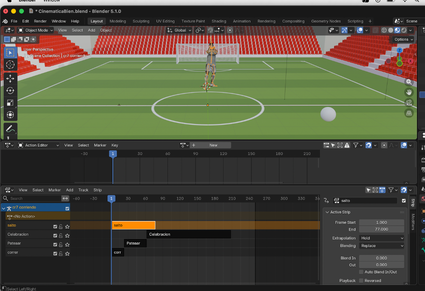Viewport: 425px width, 291px height.
Task: Check the Reversed playback option
Action: [361, 280]
